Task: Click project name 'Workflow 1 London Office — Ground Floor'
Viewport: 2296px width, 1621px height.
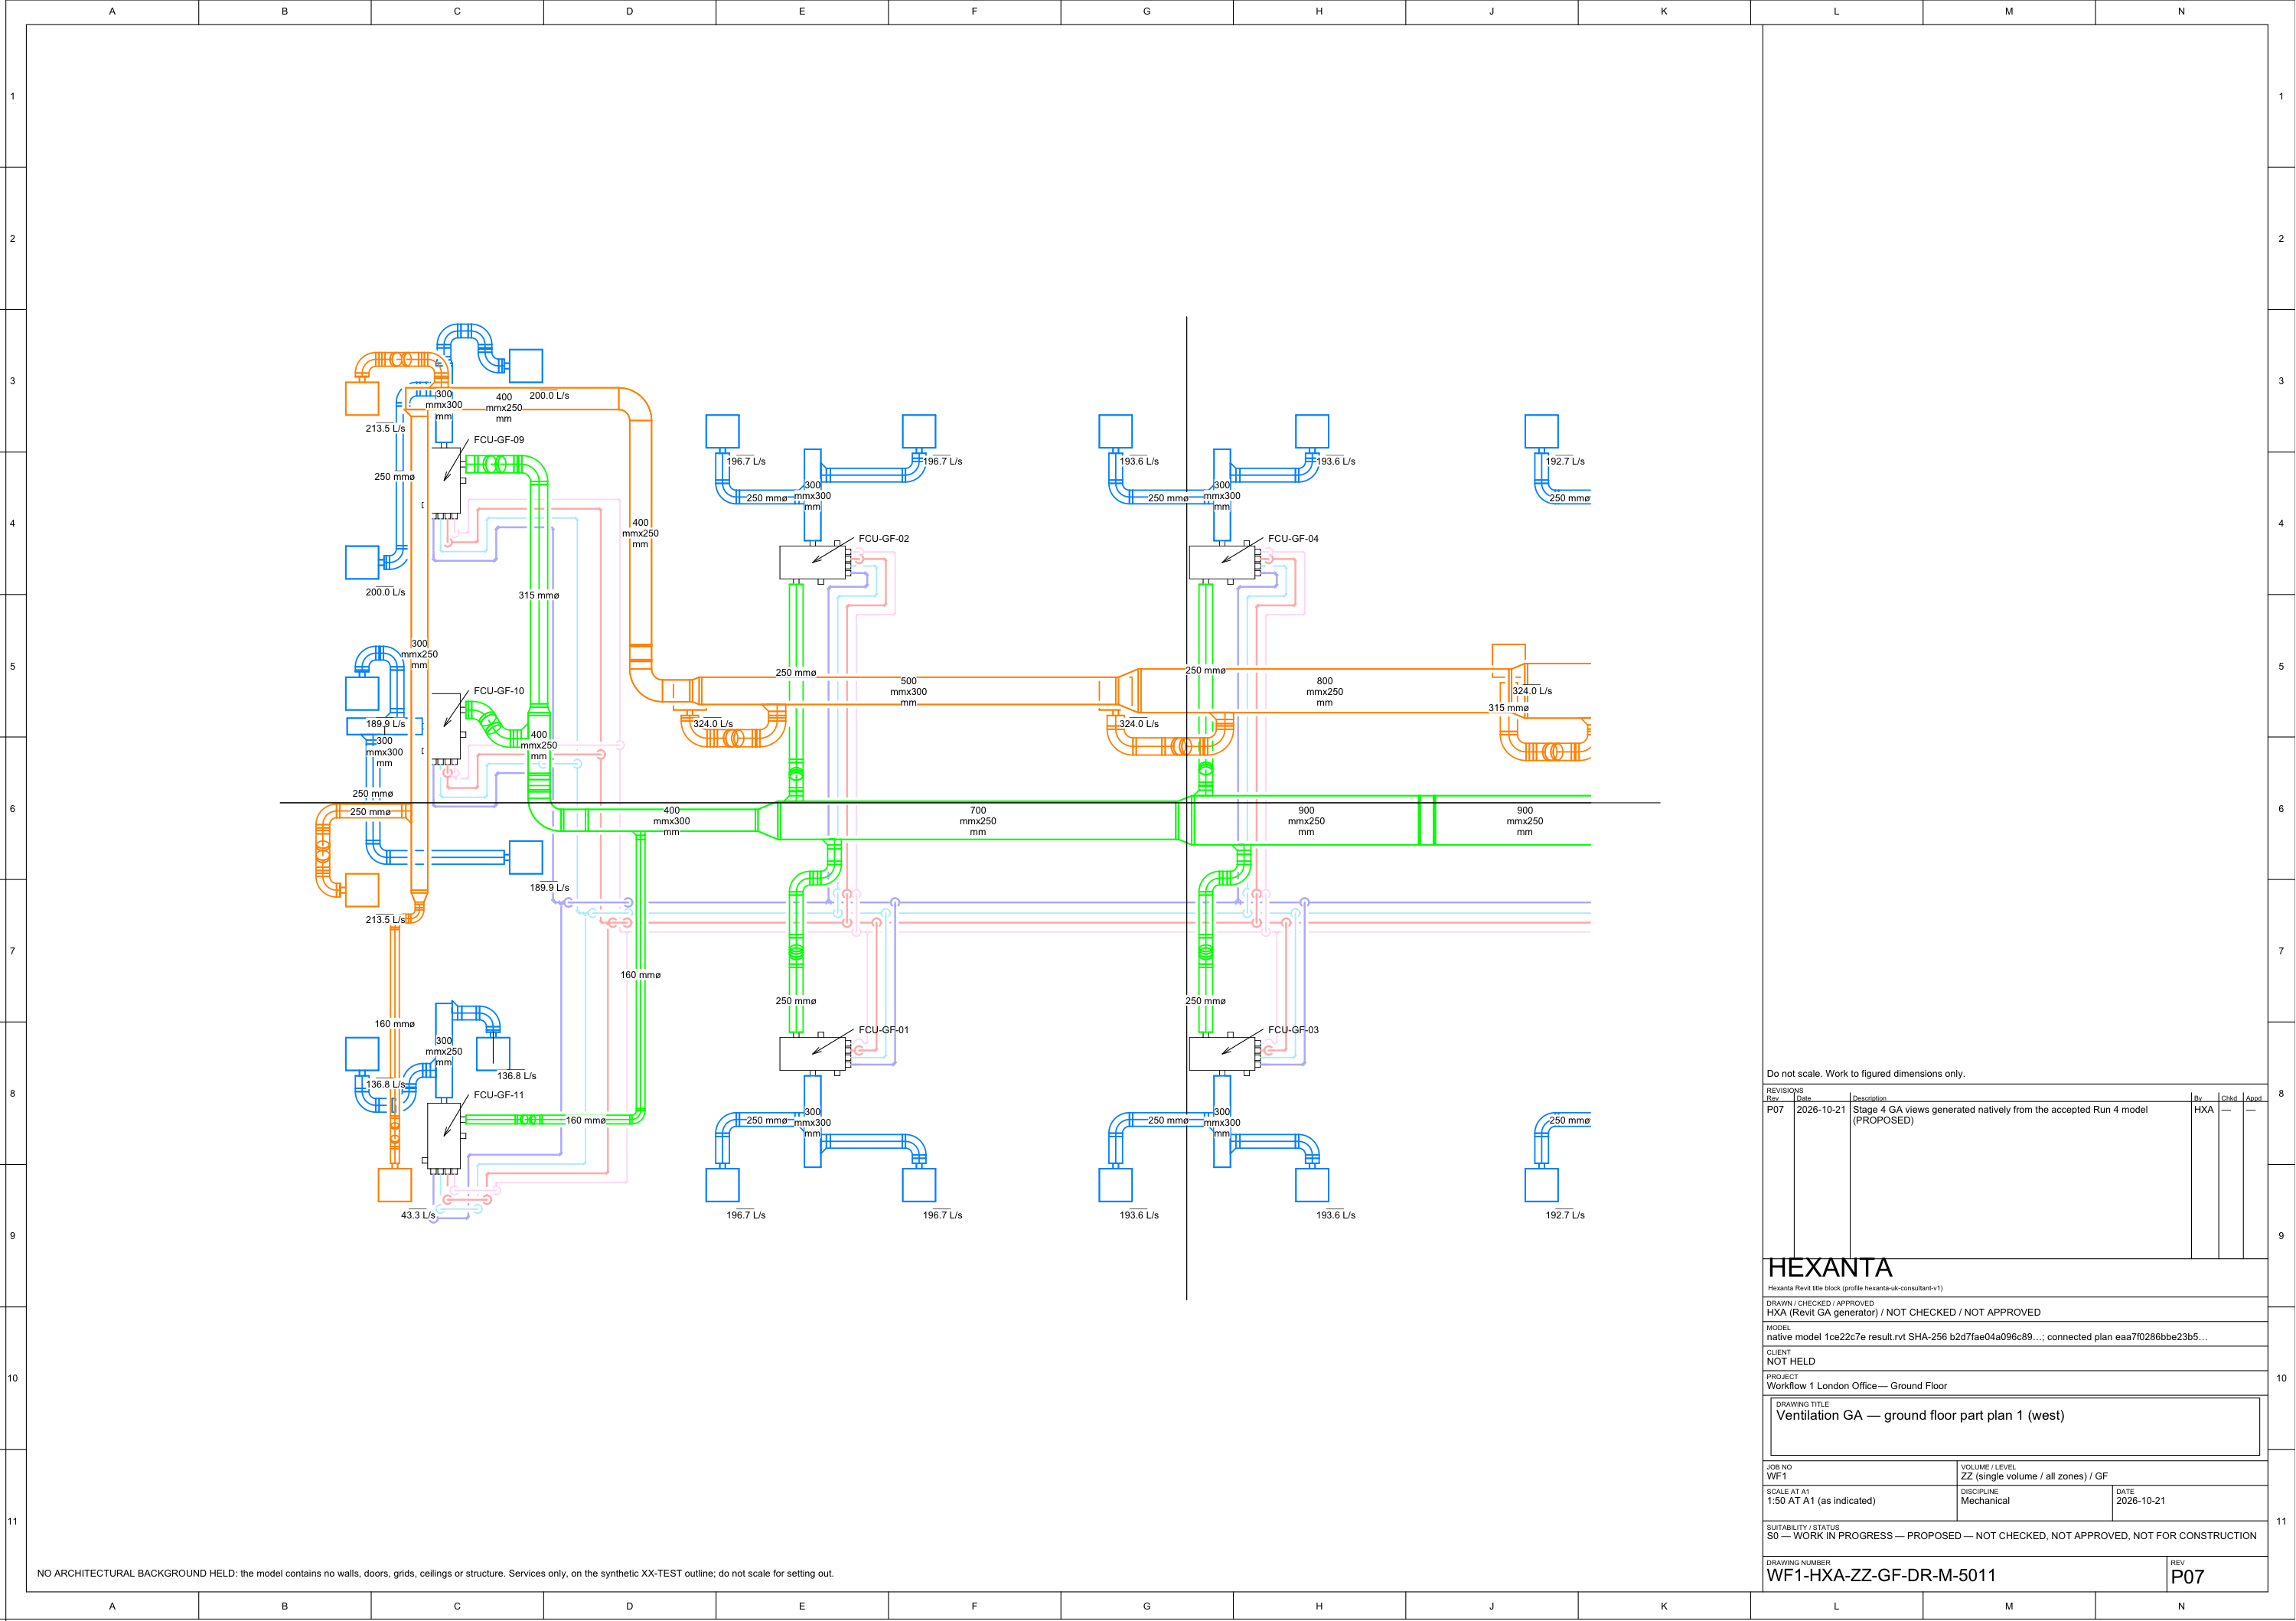Action: pos(1856,1386)
